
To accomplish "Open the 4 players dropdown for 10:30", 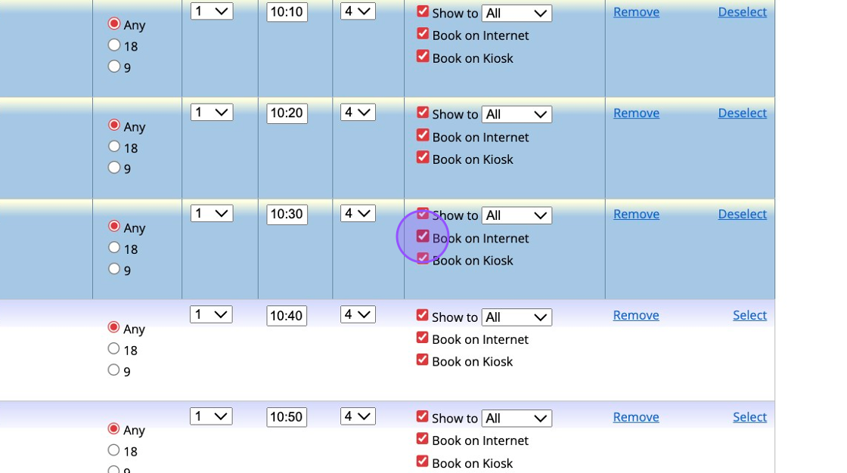I will [x=358, y=214].
